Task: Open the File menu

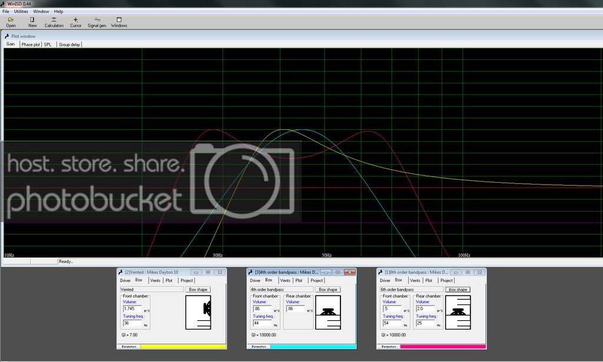Action: (6, 12)
